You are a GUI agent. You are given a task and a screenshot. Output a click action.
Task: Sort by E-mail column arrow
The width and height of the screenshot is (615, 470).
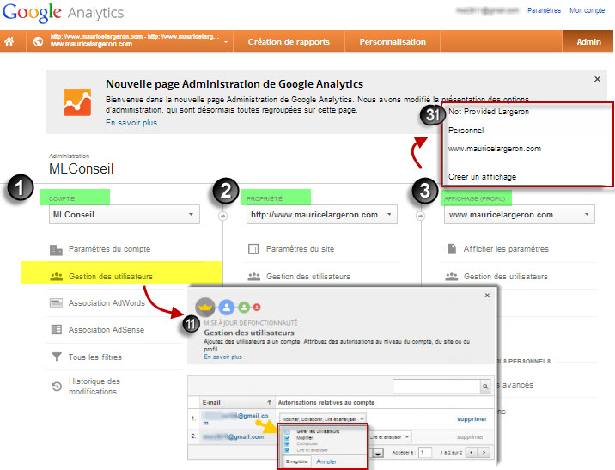270,402
